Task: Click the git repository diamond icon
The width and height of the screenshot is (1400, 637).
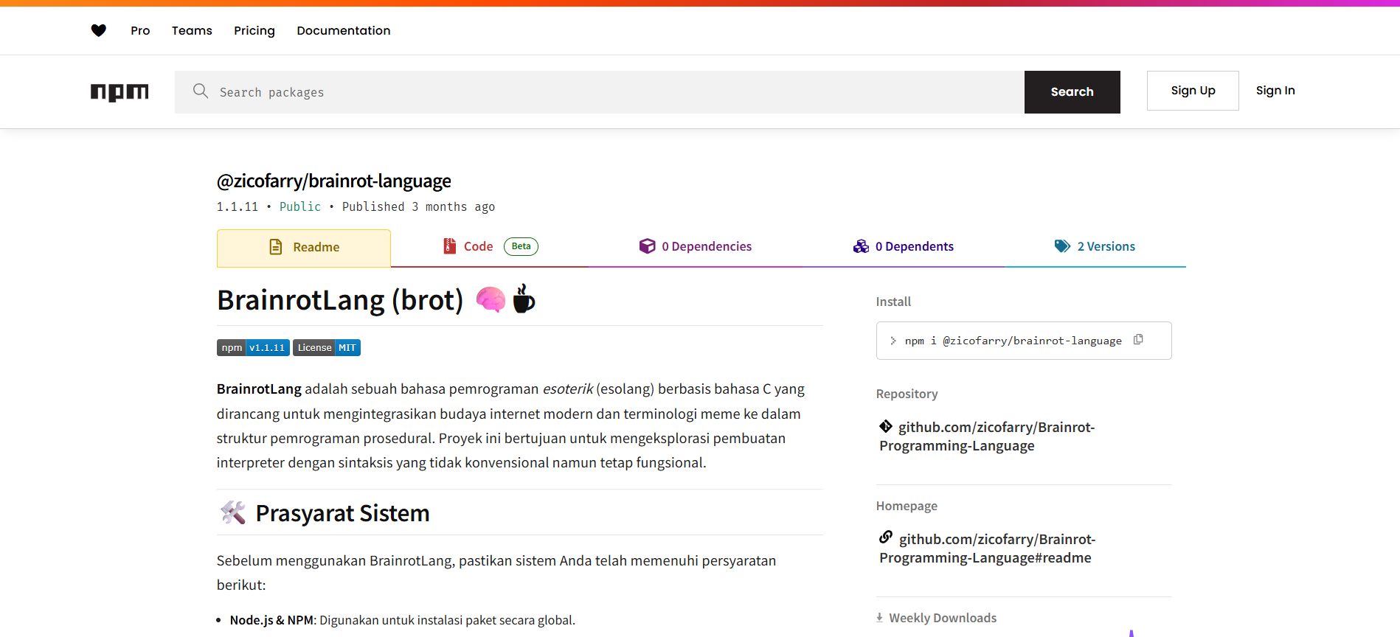Action: point(886,426)
